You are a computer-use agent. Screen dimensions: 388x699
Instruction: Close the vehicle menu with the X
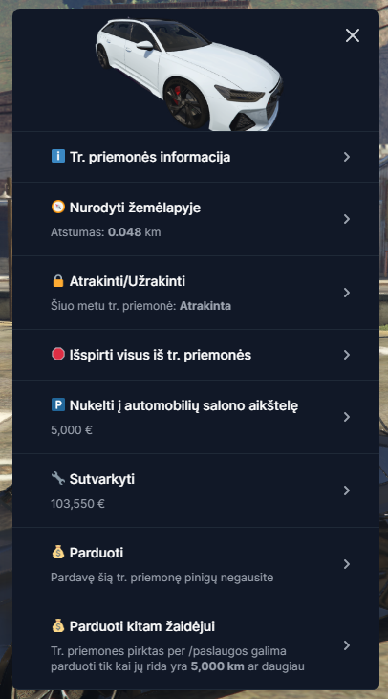point(353,35)
